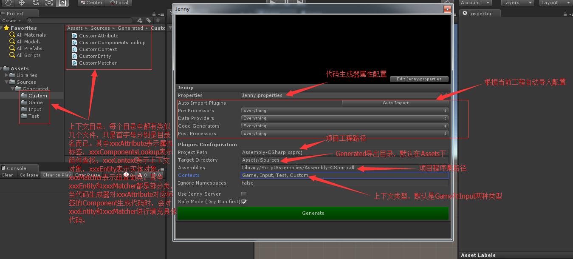
Task: Click the Auto Import button
Action: tap(395, 103)
